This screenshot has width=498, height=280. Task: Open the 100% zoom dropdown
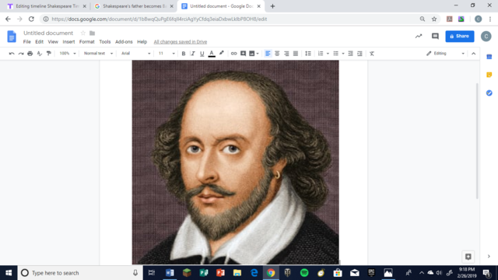click(68, 54)
